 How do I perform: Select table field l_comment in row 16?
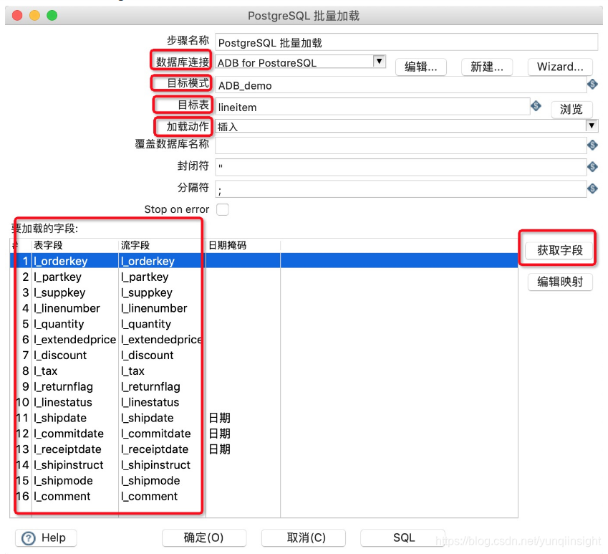click(x=62, y=496)
